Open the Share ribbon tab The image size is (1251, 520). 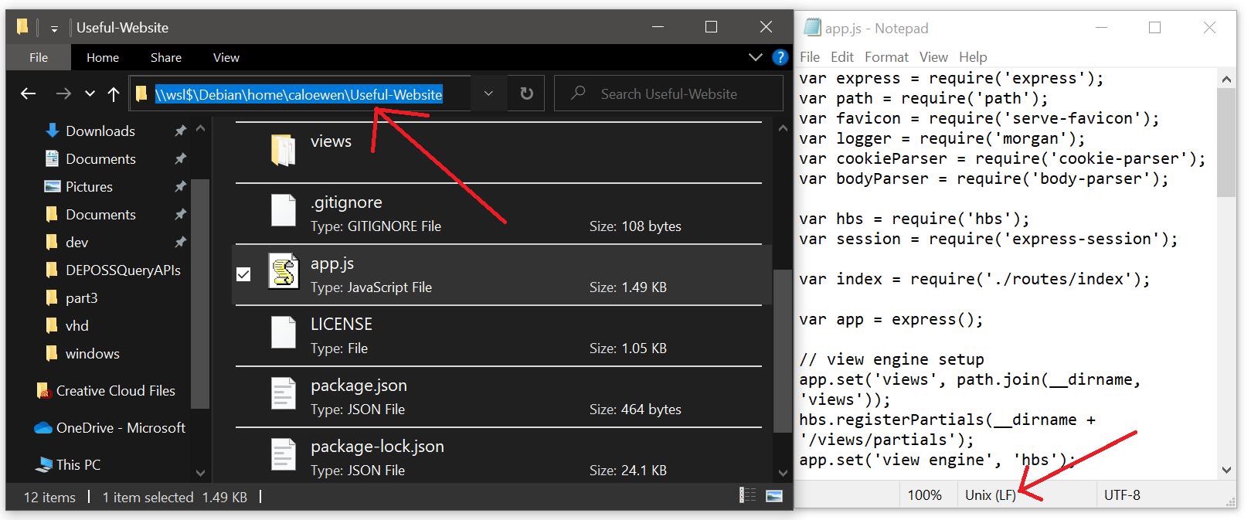coord(166,57)
